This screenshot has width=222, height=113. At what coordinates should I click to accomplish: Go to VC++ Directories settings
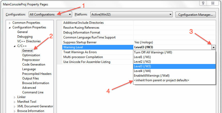pyautogui.click(x=29, y=41)
